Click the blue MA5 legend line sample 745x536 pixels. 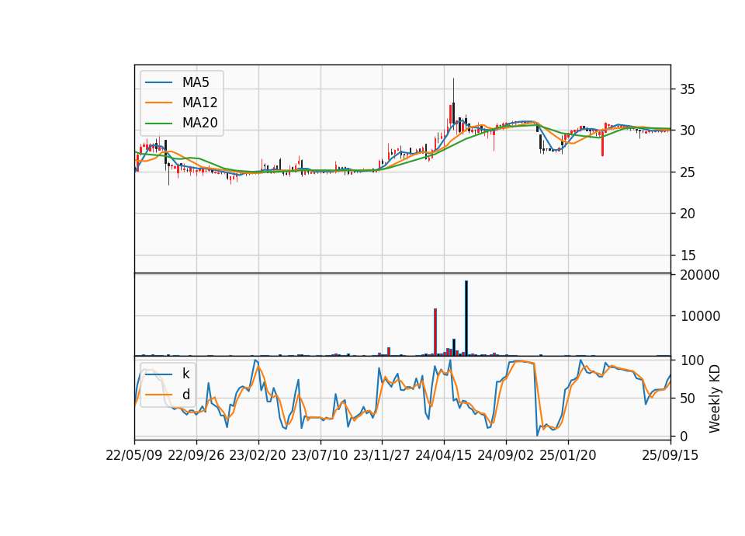point(158,82)
